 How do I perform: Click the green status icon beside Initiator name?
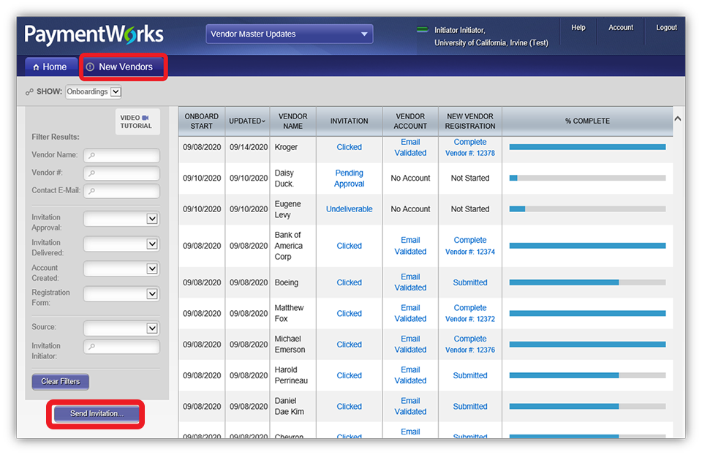click(x=422, y=29)
